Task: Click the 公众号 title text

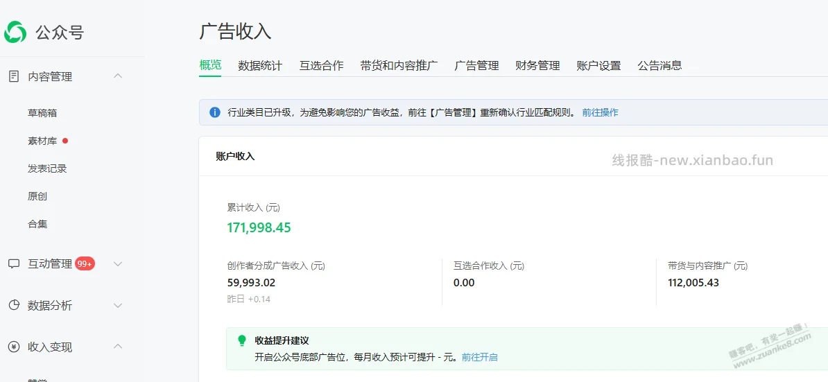Action: [60, 33]
